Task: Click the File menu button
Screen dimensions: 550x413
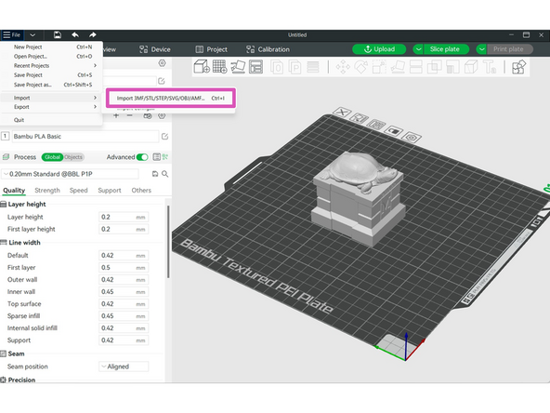Action: click(x=12, y=34)
